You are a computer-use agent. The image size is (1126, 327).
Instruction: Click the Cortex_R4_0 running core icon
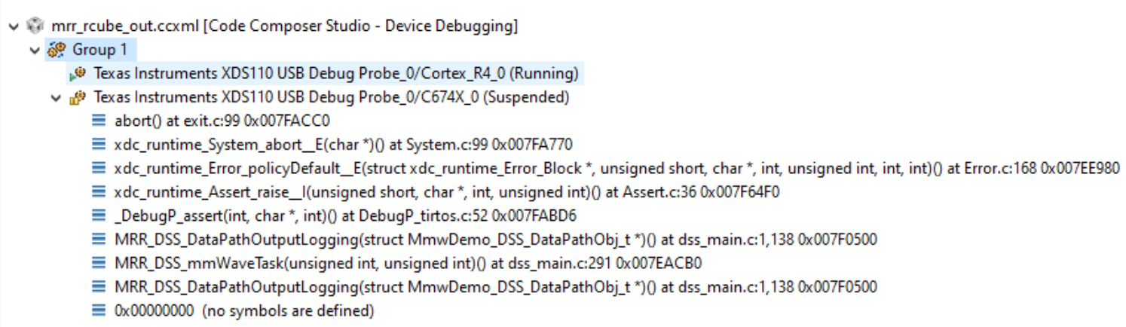pos(78,74)
